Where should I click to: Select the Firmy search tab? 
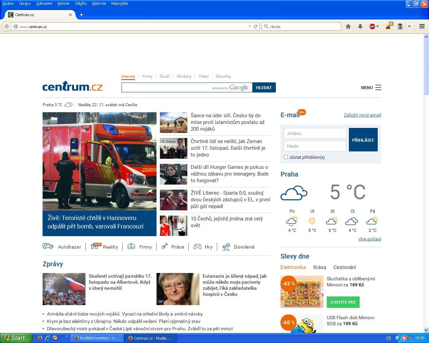(147, 76)
